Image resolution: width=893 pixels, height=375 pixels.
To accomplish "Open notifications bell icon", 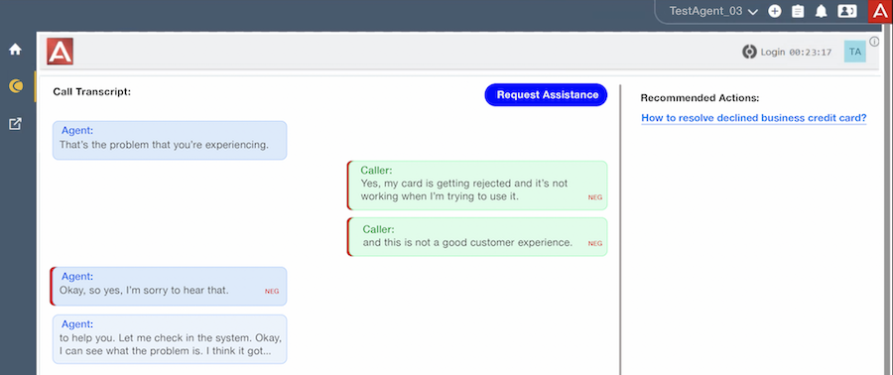I will pos(821,11).
